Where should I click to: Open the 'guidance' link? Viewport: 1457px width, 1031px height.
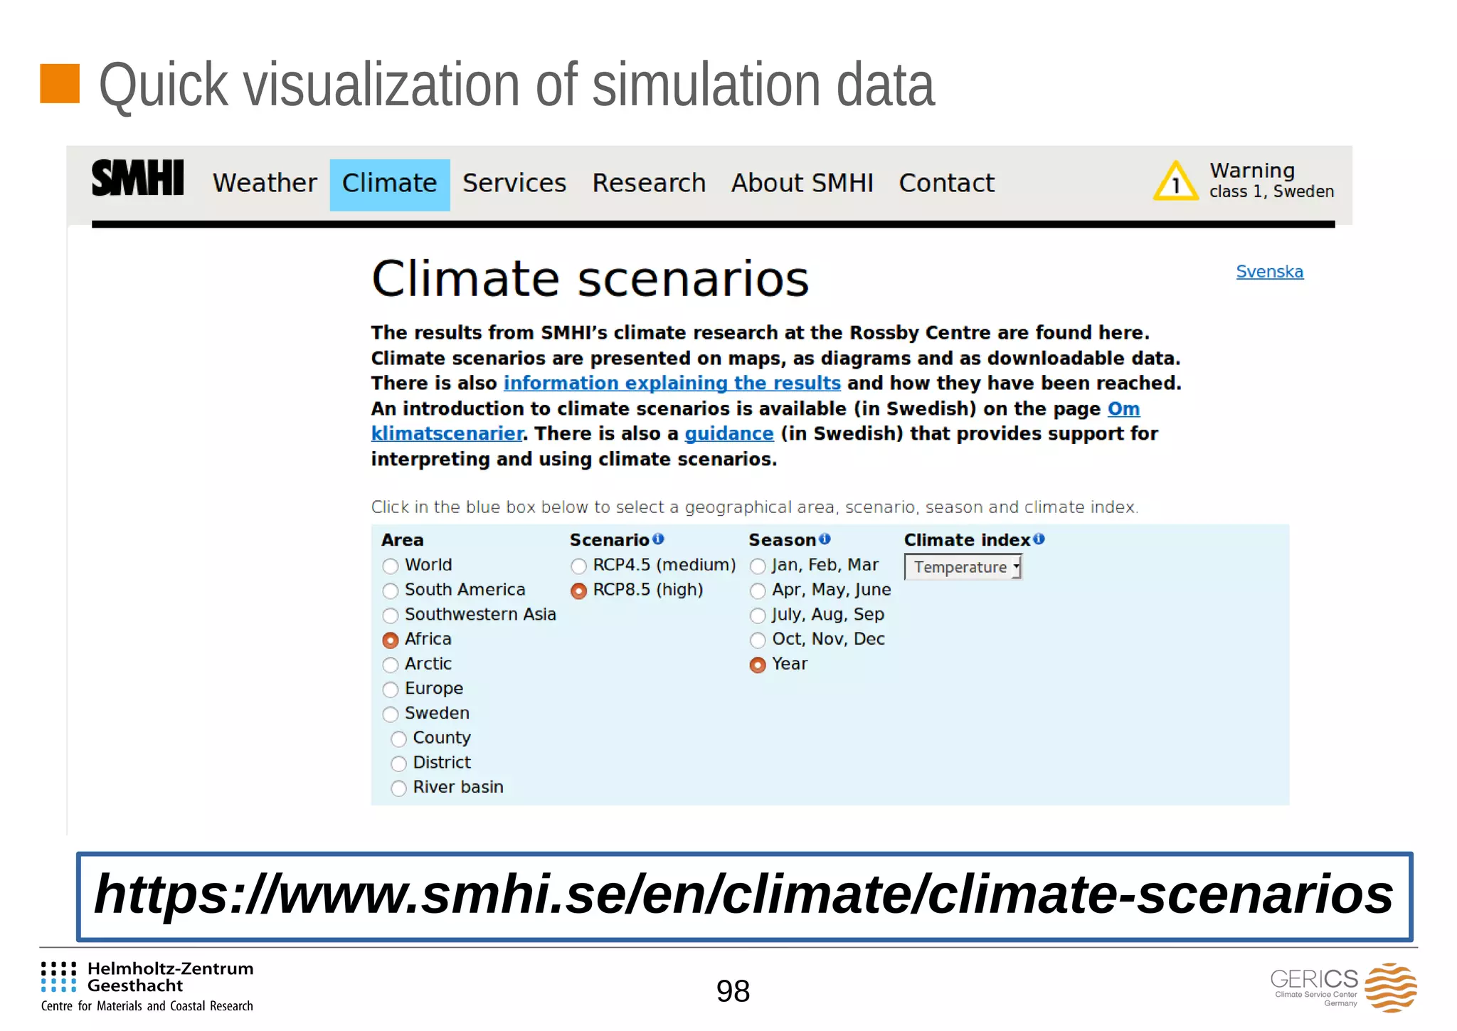coord(729,434)
